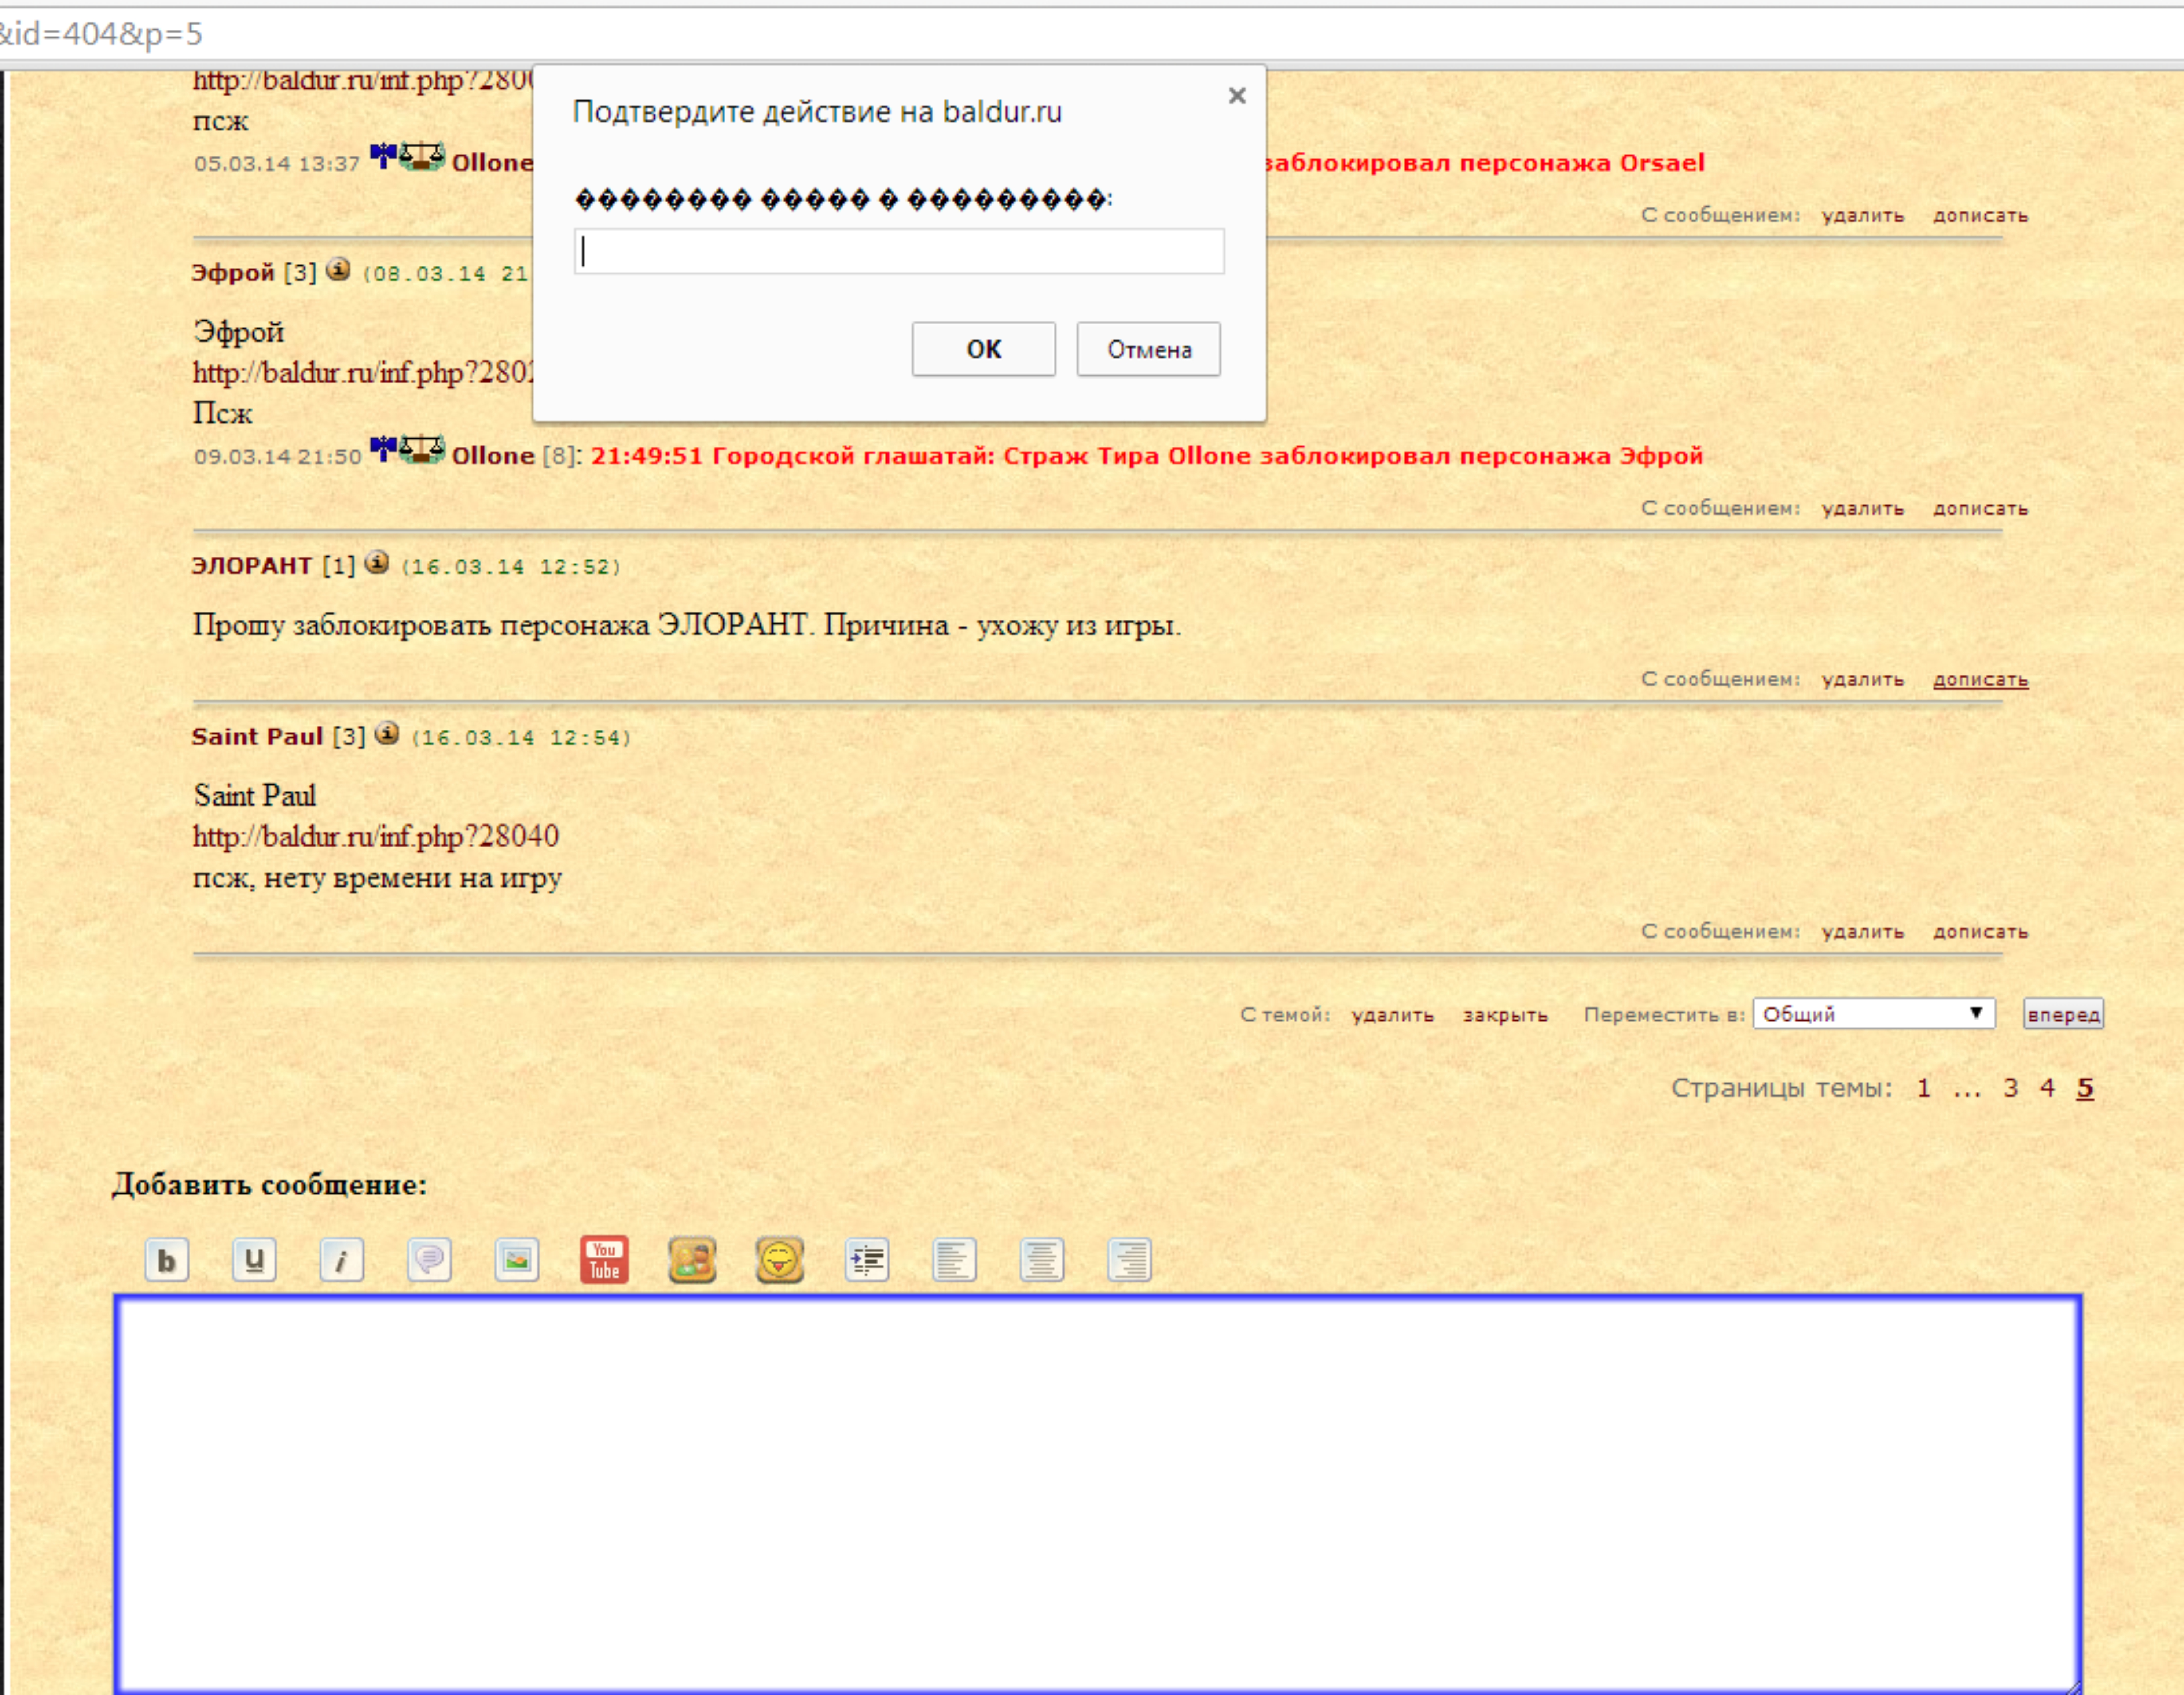
Task: Cancel dialog with Отмена button
Action: (1149, 349)
